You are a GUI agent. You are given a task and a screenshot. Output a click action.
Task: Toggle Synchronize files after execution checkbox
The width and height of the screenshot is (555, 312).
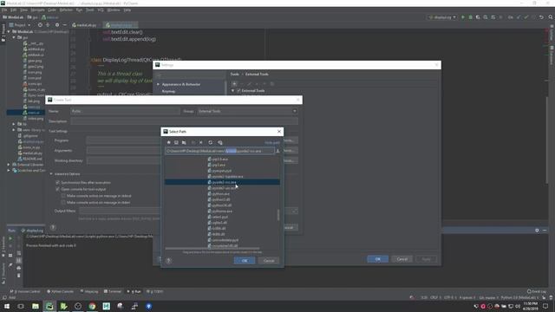[58, 183]
